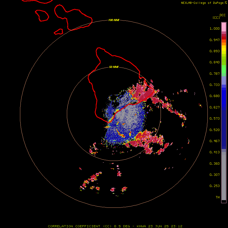
Task: Click the 0.413 scale value
Action: pos(215,152)
